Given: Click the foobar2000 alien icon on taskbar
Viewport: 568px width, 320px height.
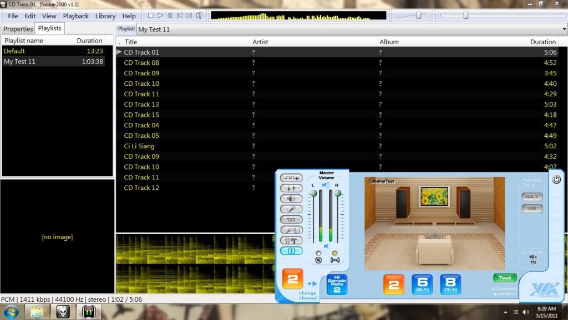Looking at the screenshot, I should [x=63, y=312].
